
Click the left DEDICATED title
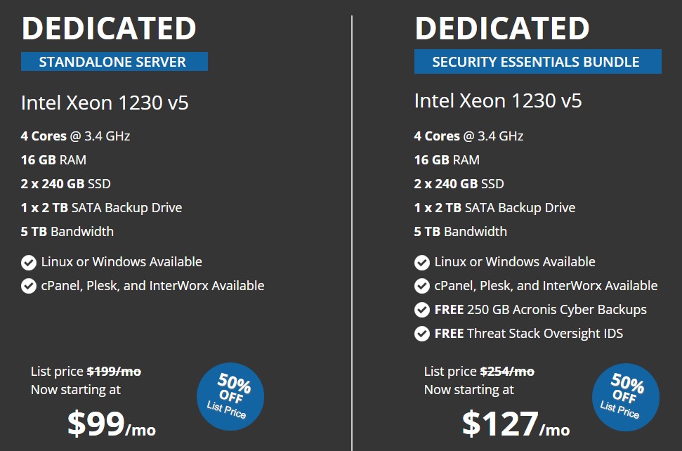[x=109, y=27]
